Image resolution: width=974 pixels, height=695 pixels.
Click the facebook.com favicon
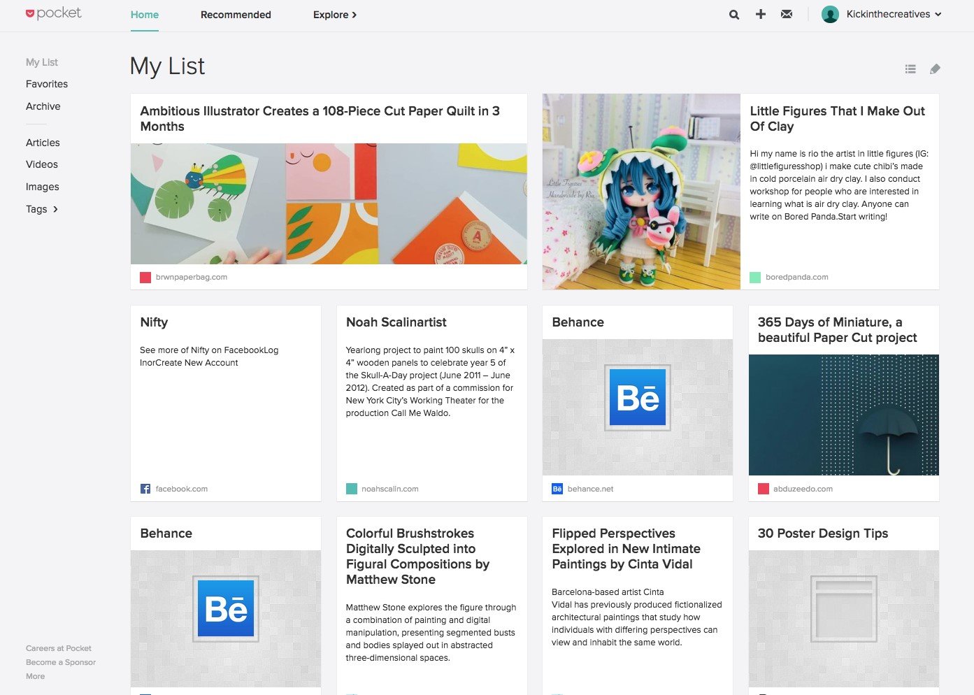pyautogui.click(x=145, y=489)
